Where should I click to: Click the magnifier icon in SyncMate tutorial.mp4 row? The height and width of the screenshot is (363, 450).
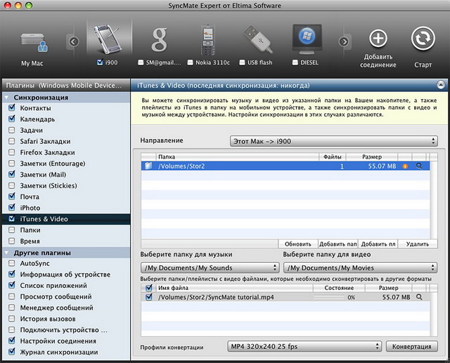[x=419, y=297]
